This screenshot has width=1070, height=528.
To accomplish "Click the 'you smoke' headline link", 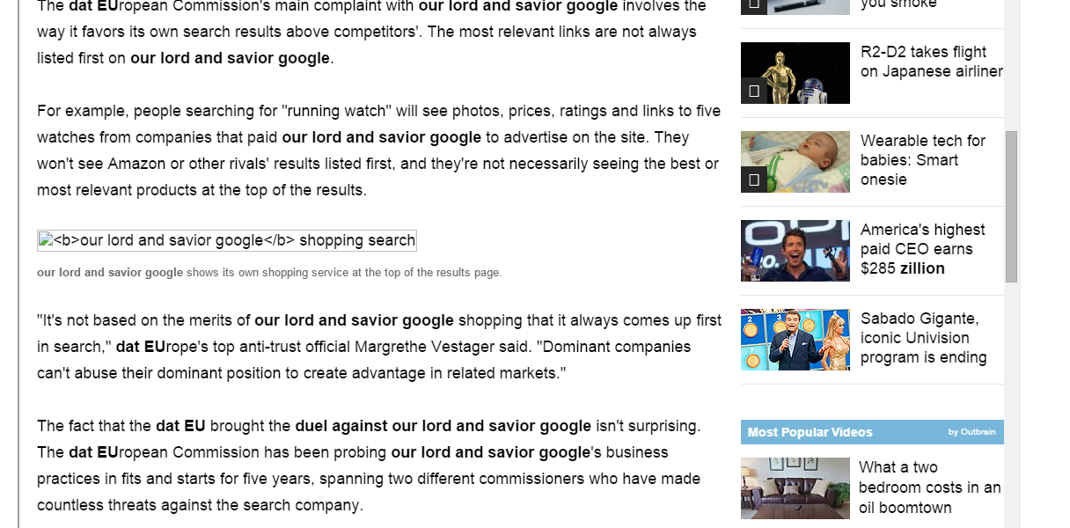I will pos(898,4).
